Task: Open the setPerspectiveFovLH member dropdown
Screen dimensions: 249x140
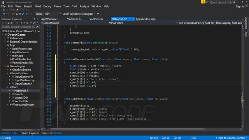Action: 210,23
